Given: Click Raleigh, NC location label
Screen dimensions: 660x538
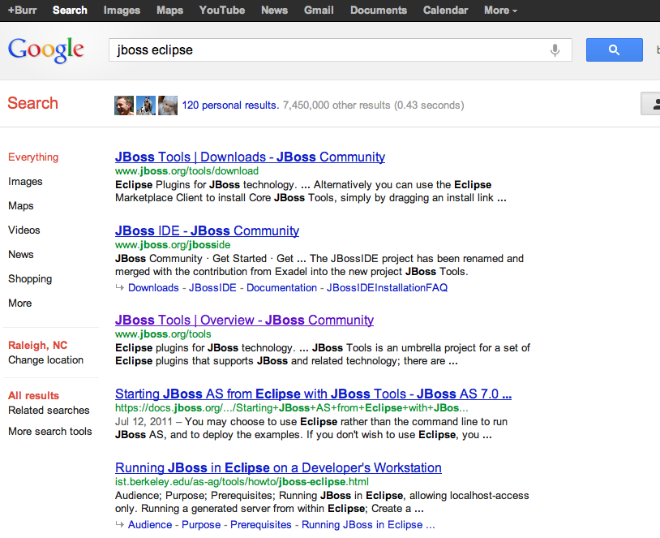Looking at the screenshot, I should point(38,346).
